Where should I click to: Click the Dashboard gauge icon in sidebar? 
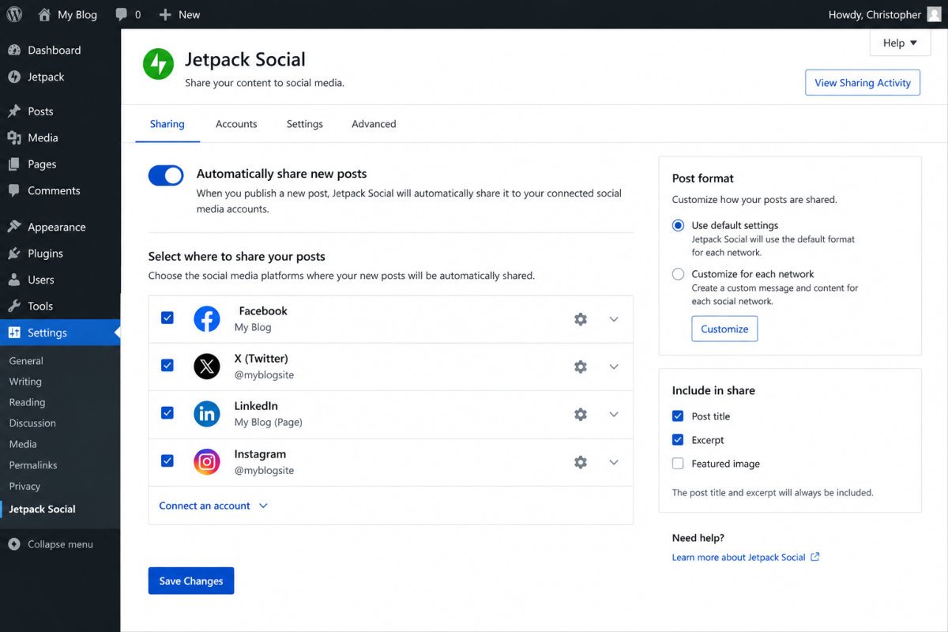[x=14, y=50]
